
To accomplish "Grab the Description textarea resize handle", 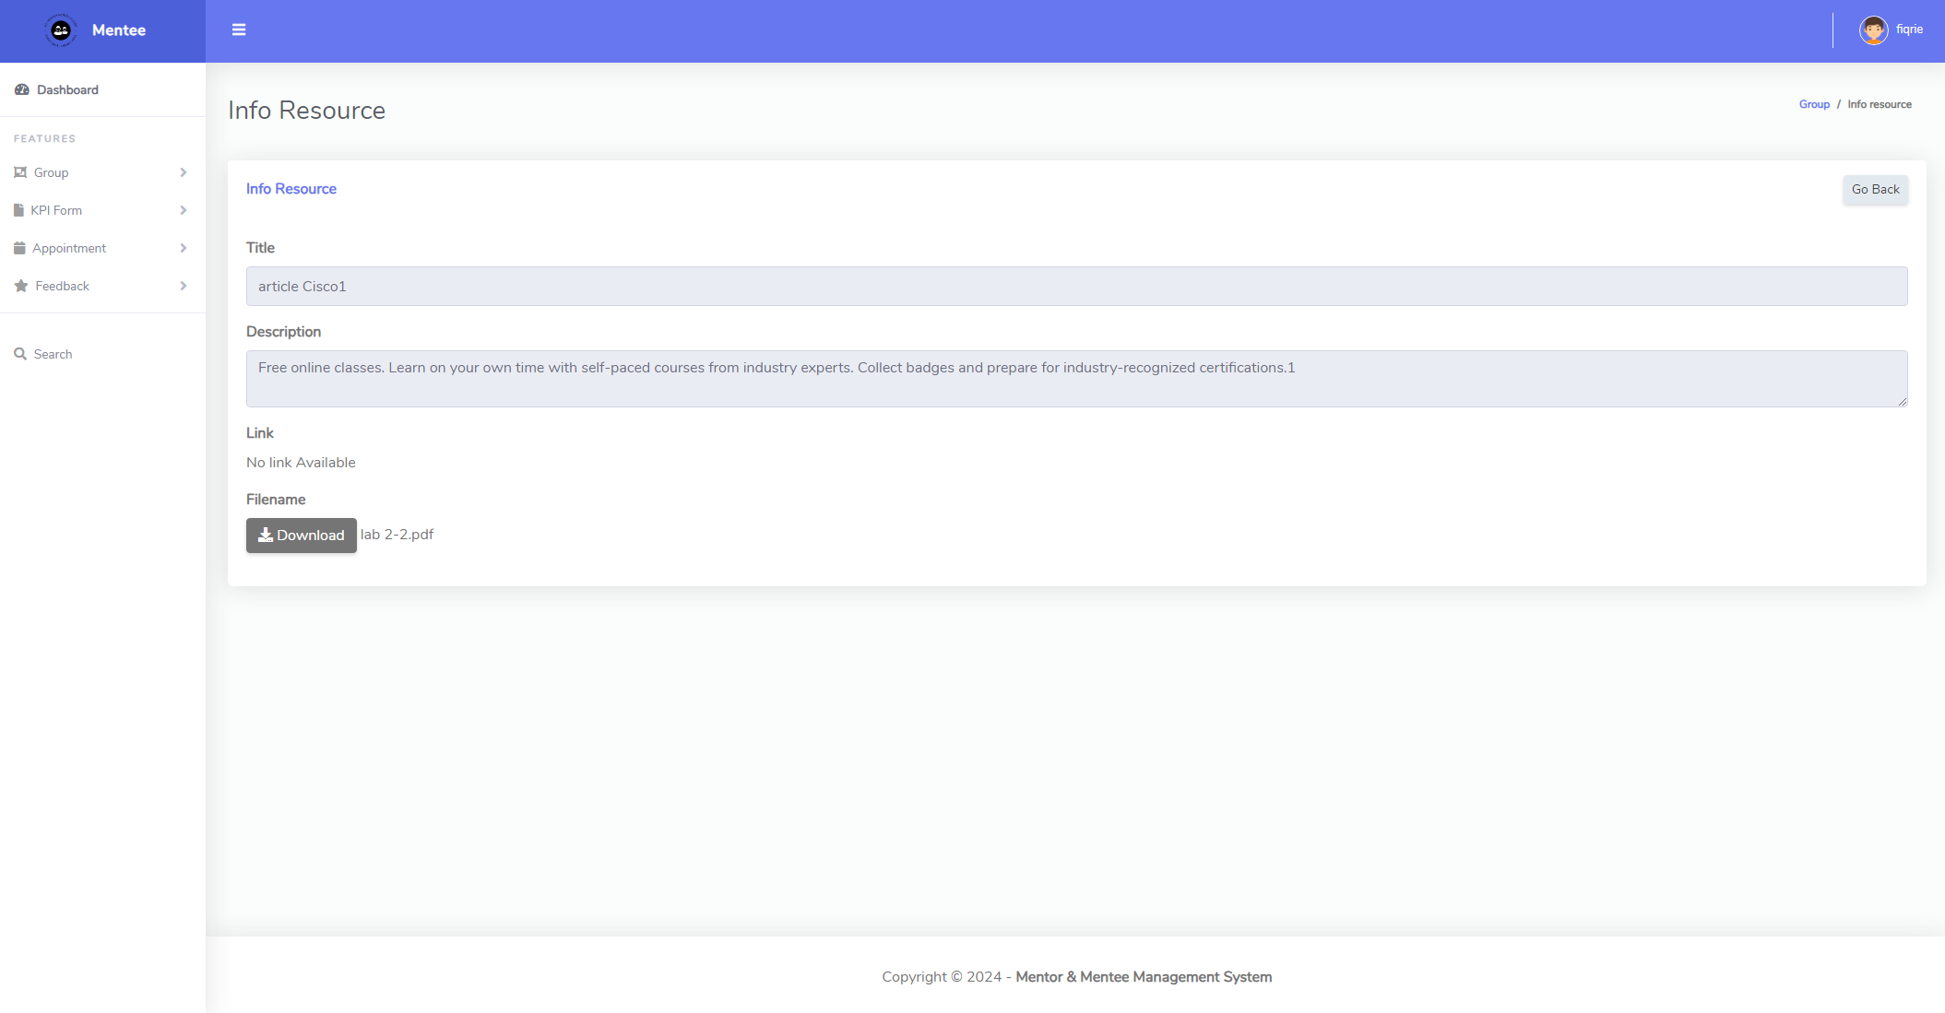I will [x=1902, y=401].
